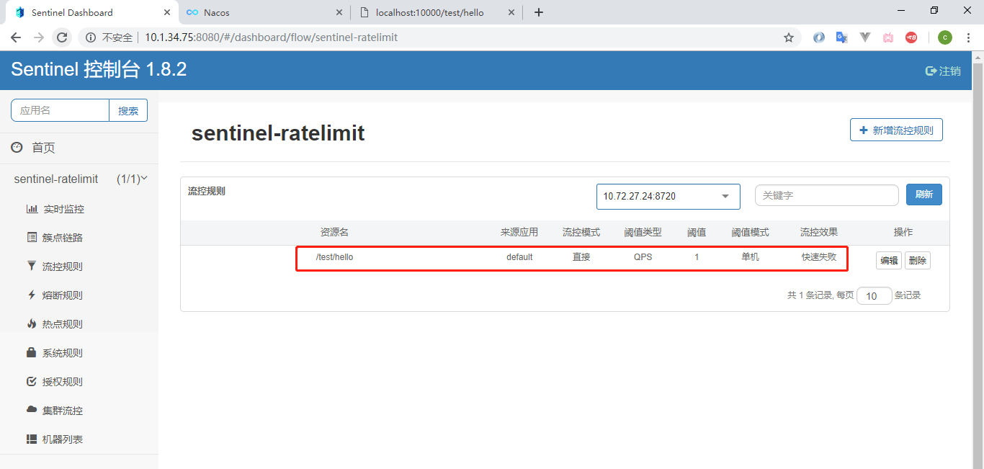Click 搜索 search button
This screenshot has height=469, width=984.
(128, 110)
